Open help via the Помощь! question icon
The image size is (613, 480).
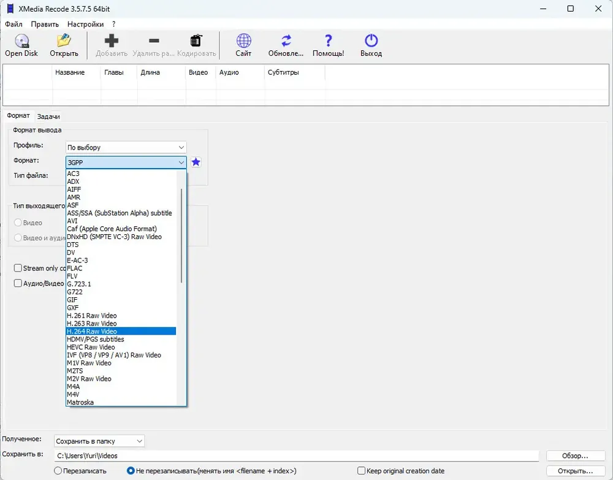point(329,40)
